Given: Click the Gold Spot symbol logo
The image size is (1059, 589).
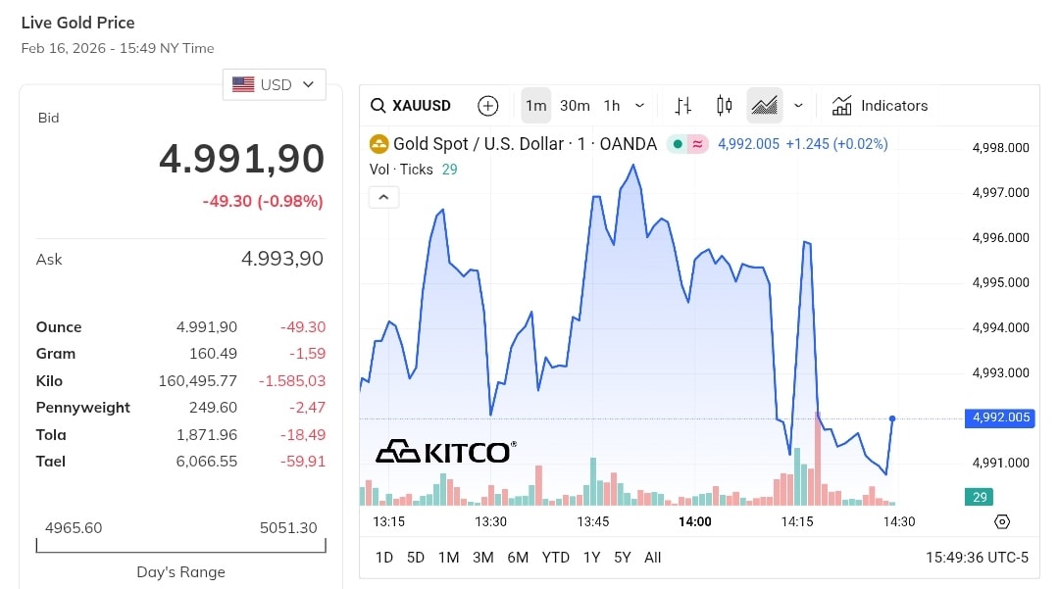Looking at the screenshot, I should coord(378,144).
